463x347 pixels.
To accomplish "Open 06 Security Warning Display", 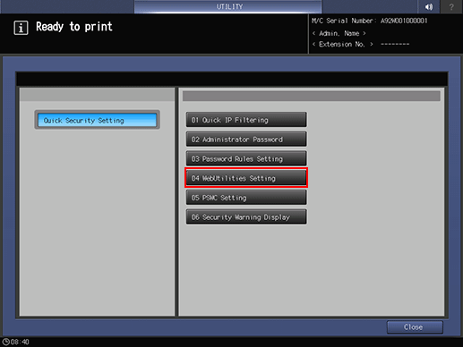I will pyautogui.click(x=246, y=216).
